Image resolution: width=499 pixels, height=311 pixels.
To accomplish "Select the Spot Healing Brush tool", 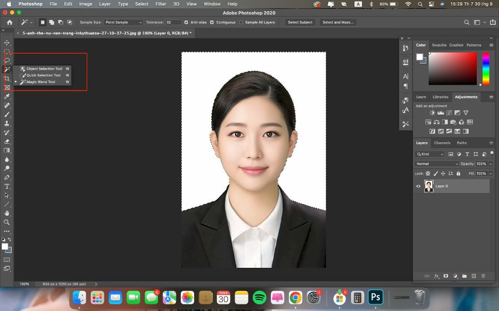I will 7,105.
